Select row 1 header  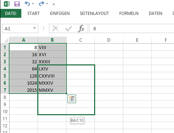point(5,47)
